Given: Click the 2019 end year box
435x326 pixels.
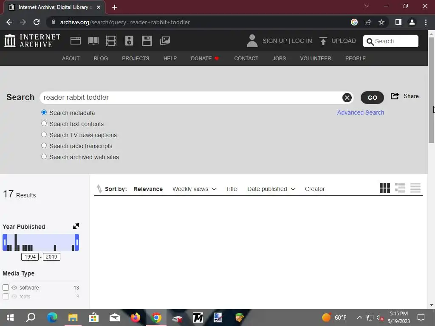Looking at the screenshot, I should 51,257.
